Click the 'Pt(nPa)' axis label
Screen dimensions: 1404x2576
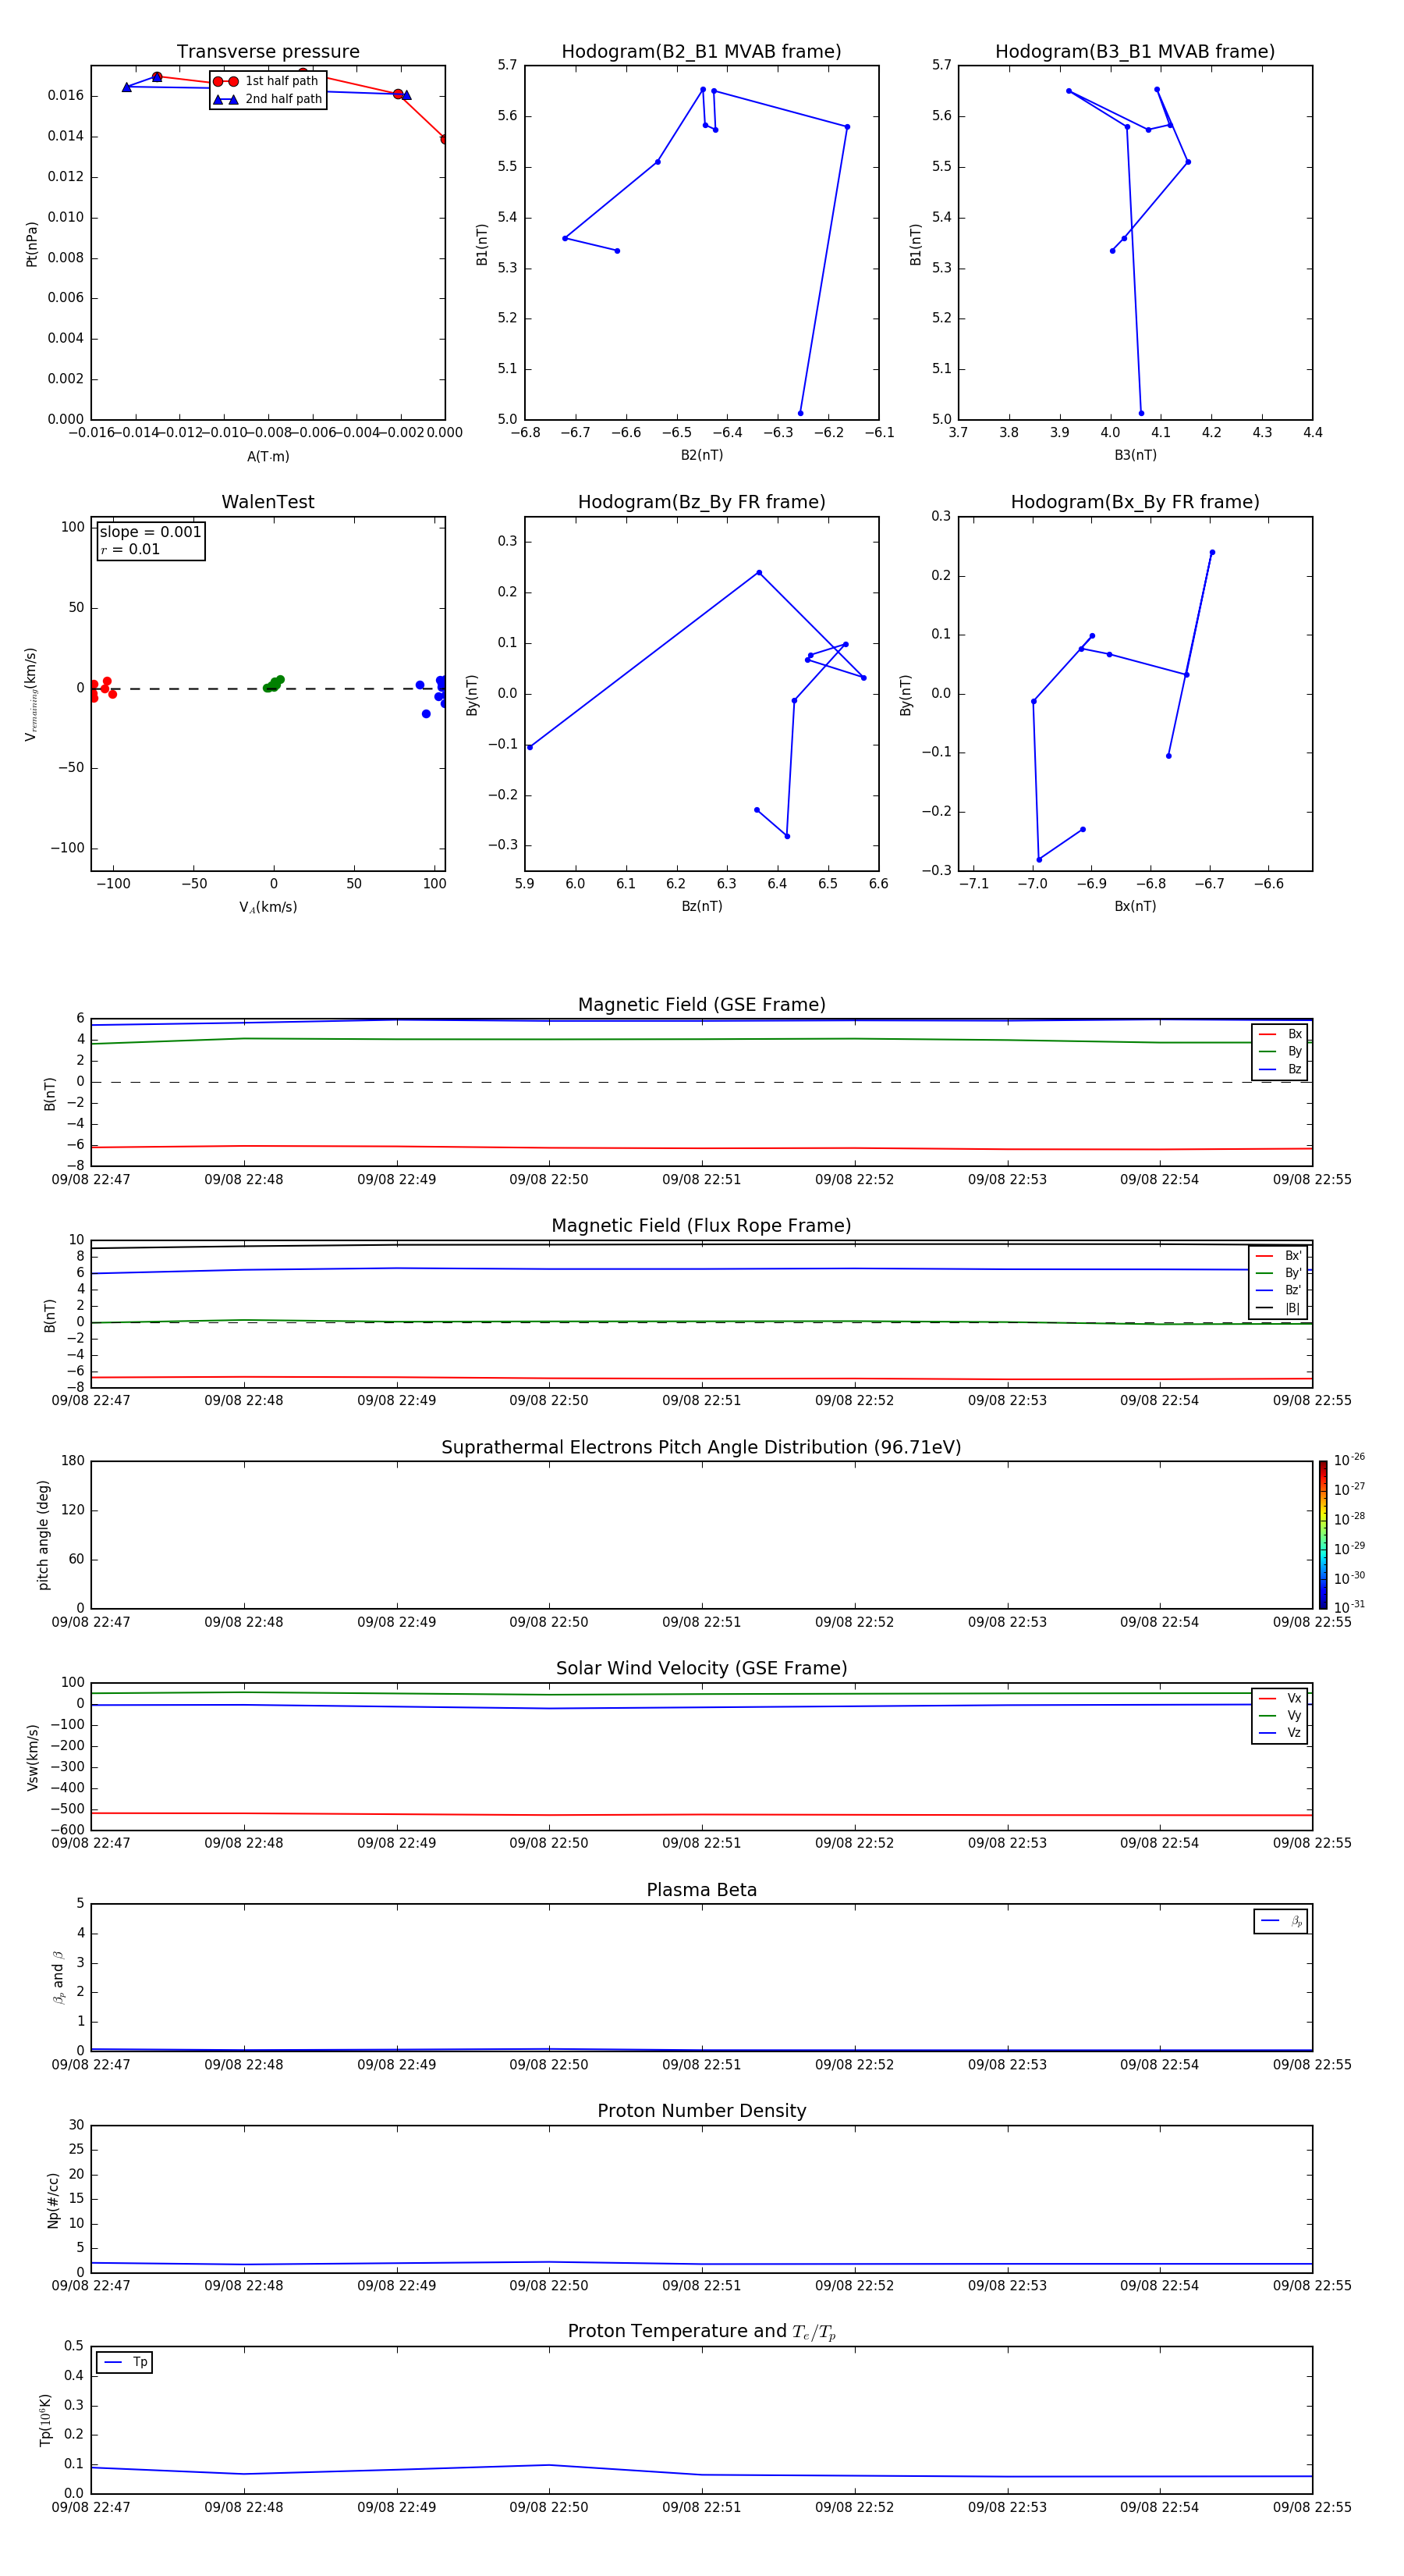click(x=31, y=243)
